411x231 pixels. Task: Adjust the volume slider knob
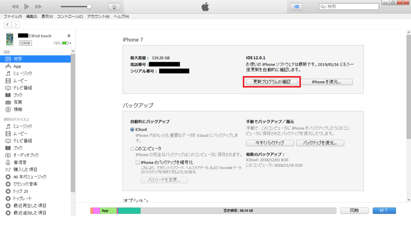click(89, 7)
